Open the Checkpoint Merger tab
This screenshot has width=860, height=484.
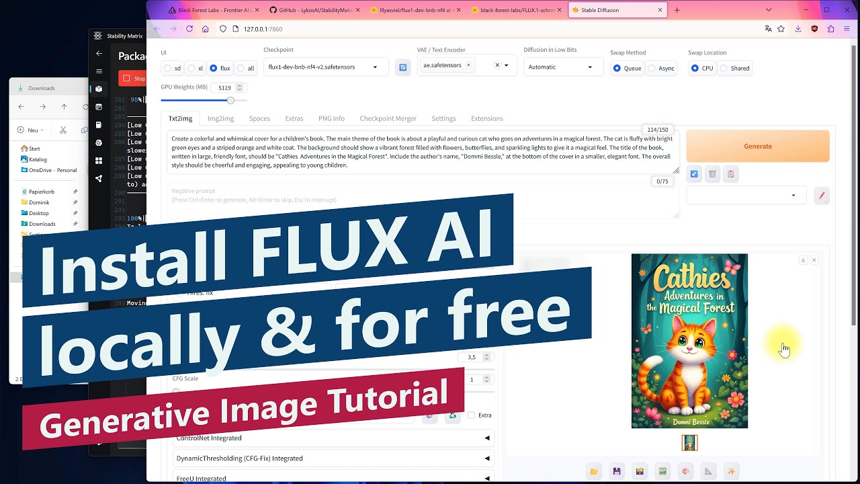388,118
